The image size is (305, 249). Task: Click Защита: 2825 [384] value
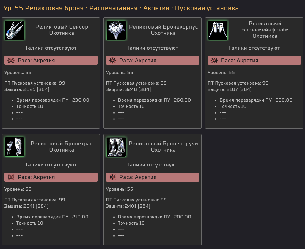(x=27, y=89)
